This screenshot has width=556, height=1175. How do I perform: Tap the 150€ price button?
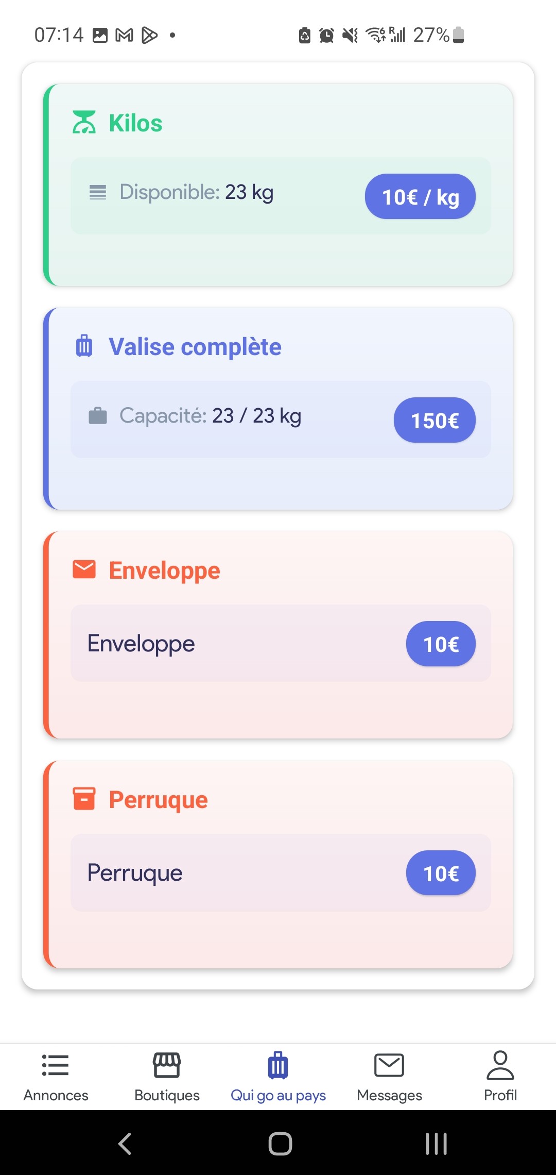pyautogui.click(x=435, y=420)
